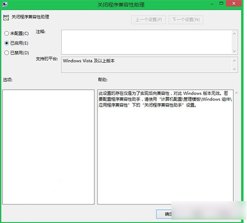
Task: Click the comment box scroll down arrow
Action: [x=234, y=51]
